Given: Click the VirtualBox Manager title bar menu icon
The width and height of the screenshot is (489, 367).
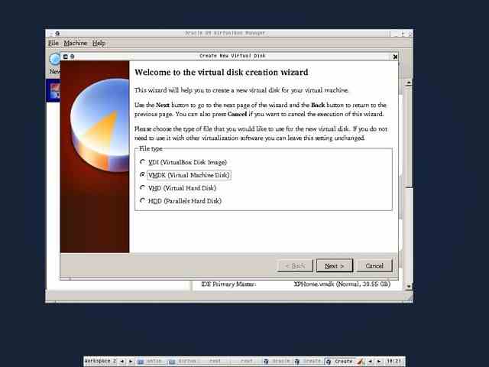Looking at the screenshot, I should (51, 33).
